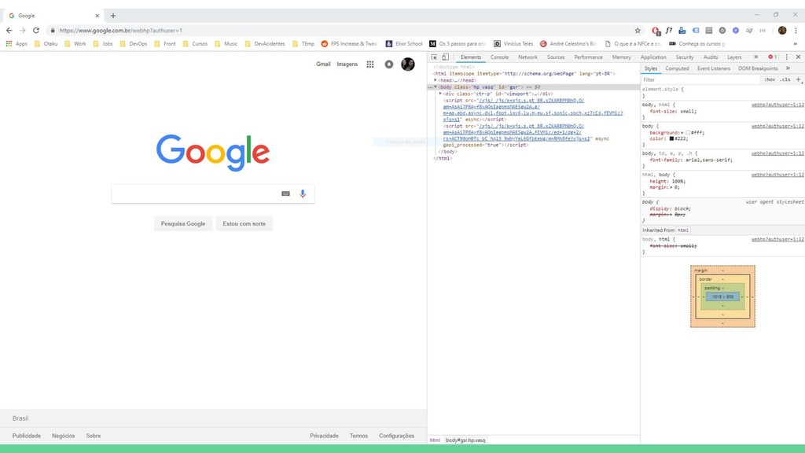
Task: Click the Styles Filter input field
Action: [700, 79]
